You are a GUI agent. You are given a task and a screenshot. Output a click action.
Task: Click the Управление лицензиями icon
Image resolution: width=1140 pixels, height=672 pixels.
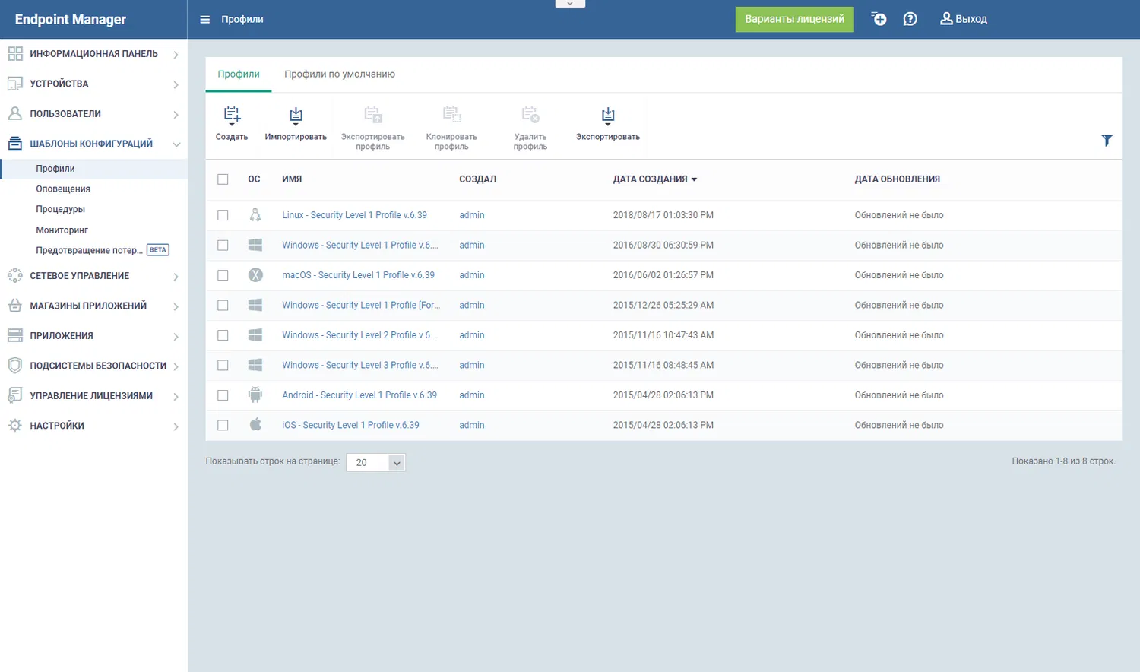[15, 396]
